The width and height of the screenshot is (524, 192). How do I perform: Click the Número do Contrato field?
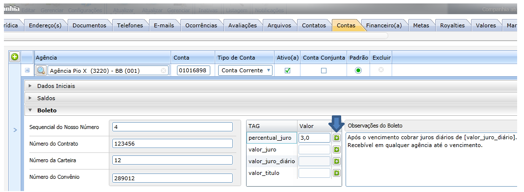173,144
